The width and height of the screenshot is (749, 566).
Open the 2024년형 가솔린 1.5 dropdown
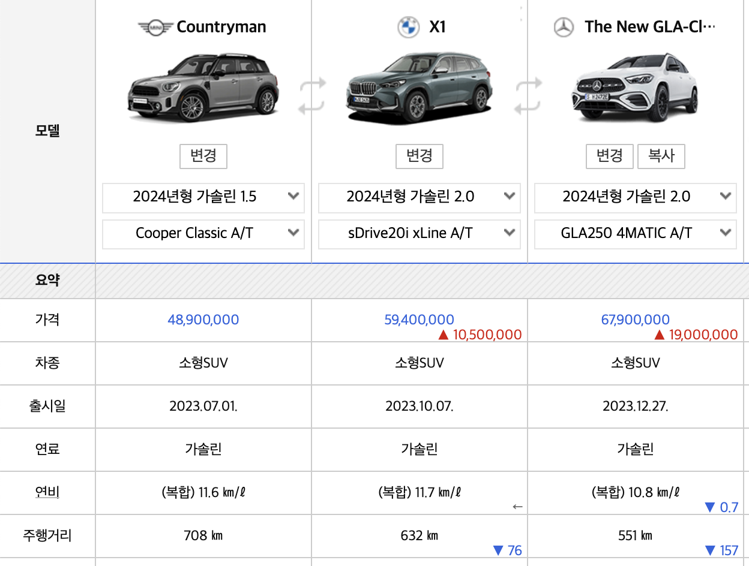[x=203, y=198]
